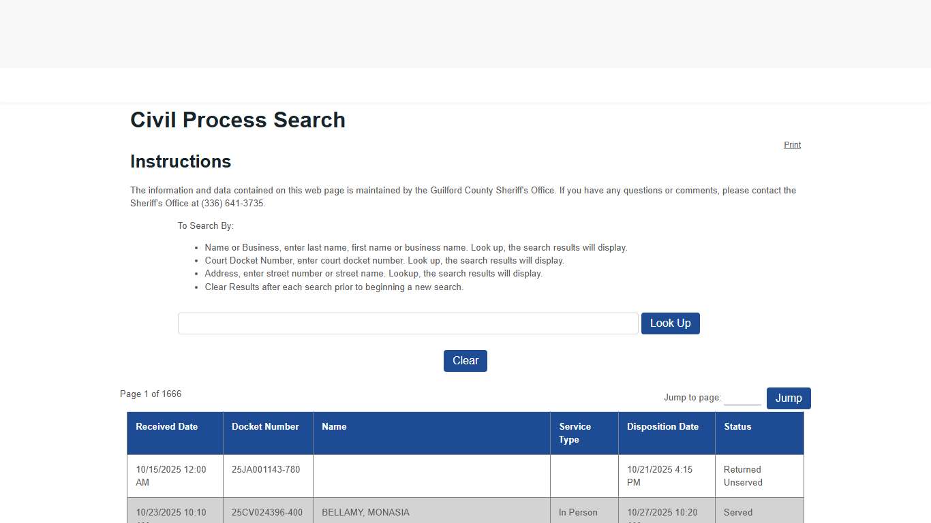Click the 10/15/2025 received date cell

pyautogui.click(x=170, y=476)
